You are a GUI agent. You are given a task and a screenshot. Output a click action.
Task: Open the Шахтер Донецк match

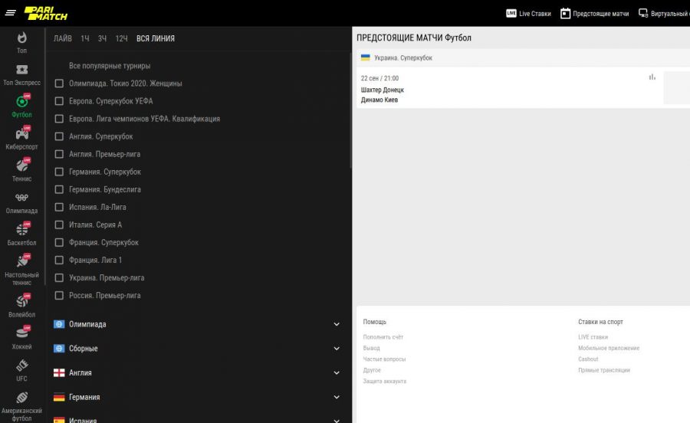(x=383, y=90)
